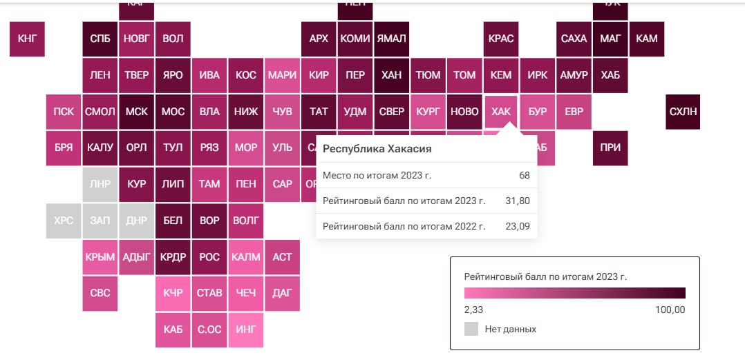Image resolution: width=745 pixels, height=364 pixels.
Task: Select the ЯМАЛ region tile
Action: click(x=391, y=39)
